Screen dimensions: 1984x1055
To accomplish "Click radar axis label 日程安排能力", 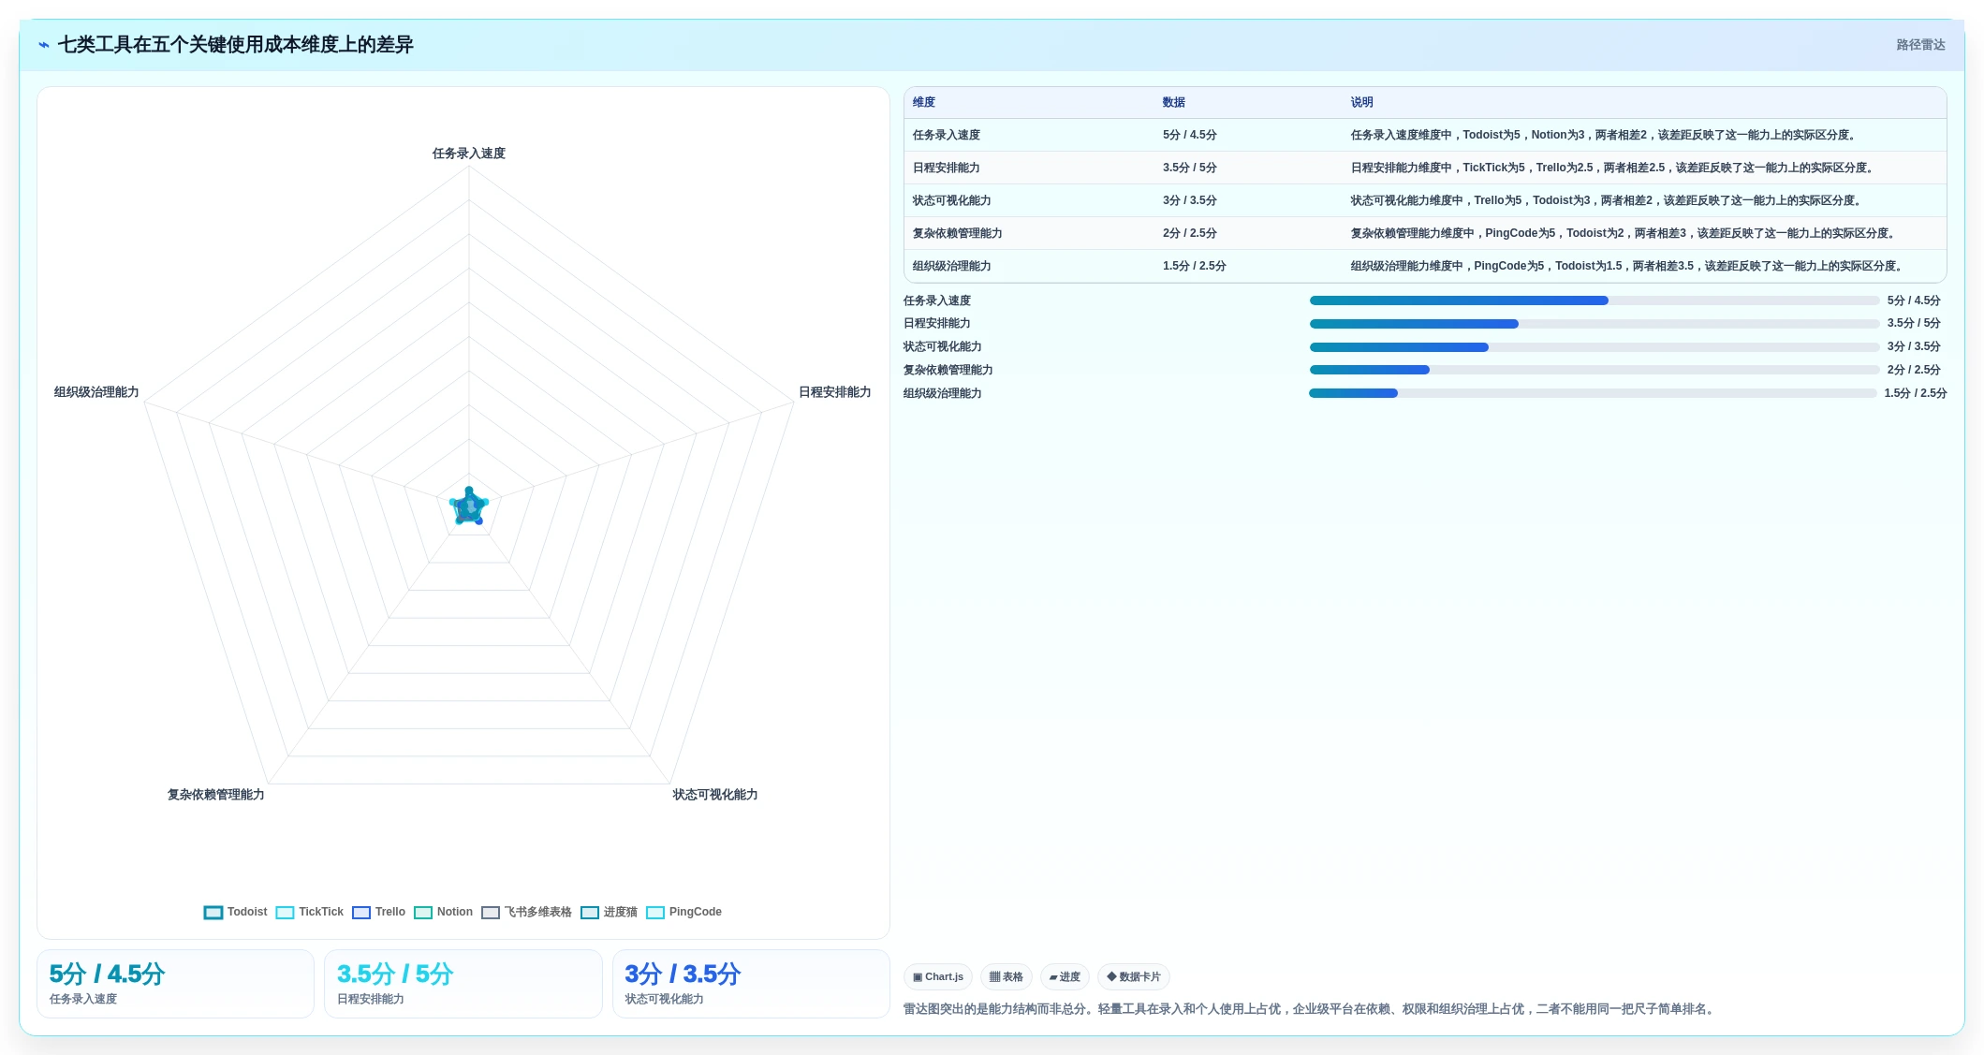I will coord(835,392).
